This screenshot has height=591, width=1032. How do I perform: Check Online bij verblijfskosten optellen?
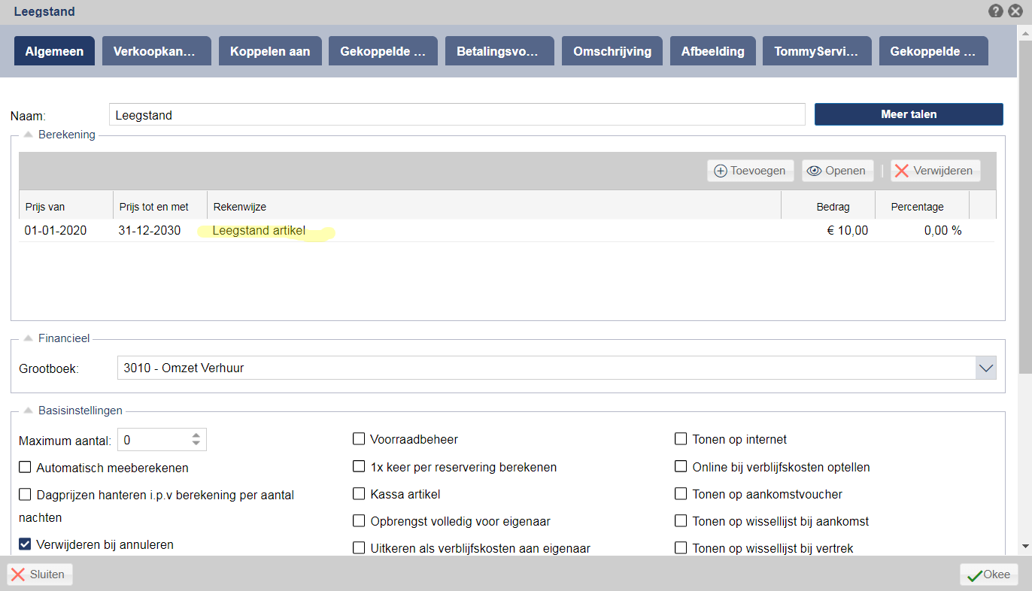click(681, 467)
